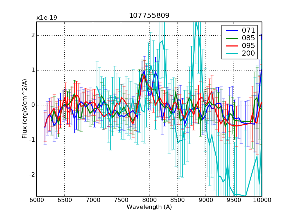Screen dimensions: 291x218
Task: Click the cyan line swatch in legend
Action: point(232,53)
